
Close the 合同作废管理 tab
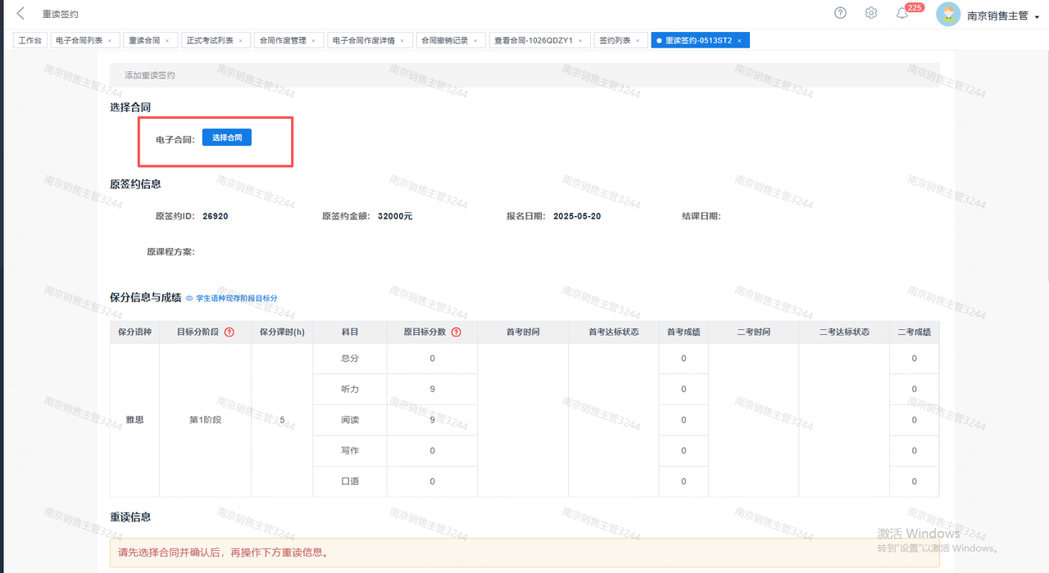[x=314, y=40]
